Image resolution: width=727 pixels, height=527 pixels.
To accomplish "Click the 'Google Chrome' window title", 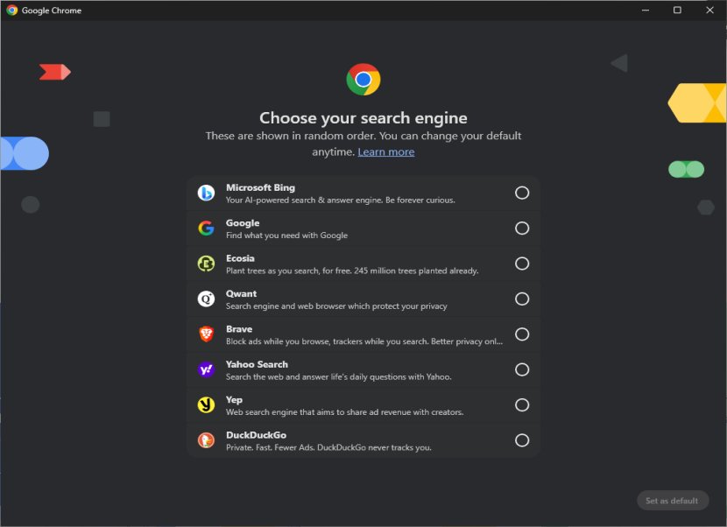I will 52,11.
